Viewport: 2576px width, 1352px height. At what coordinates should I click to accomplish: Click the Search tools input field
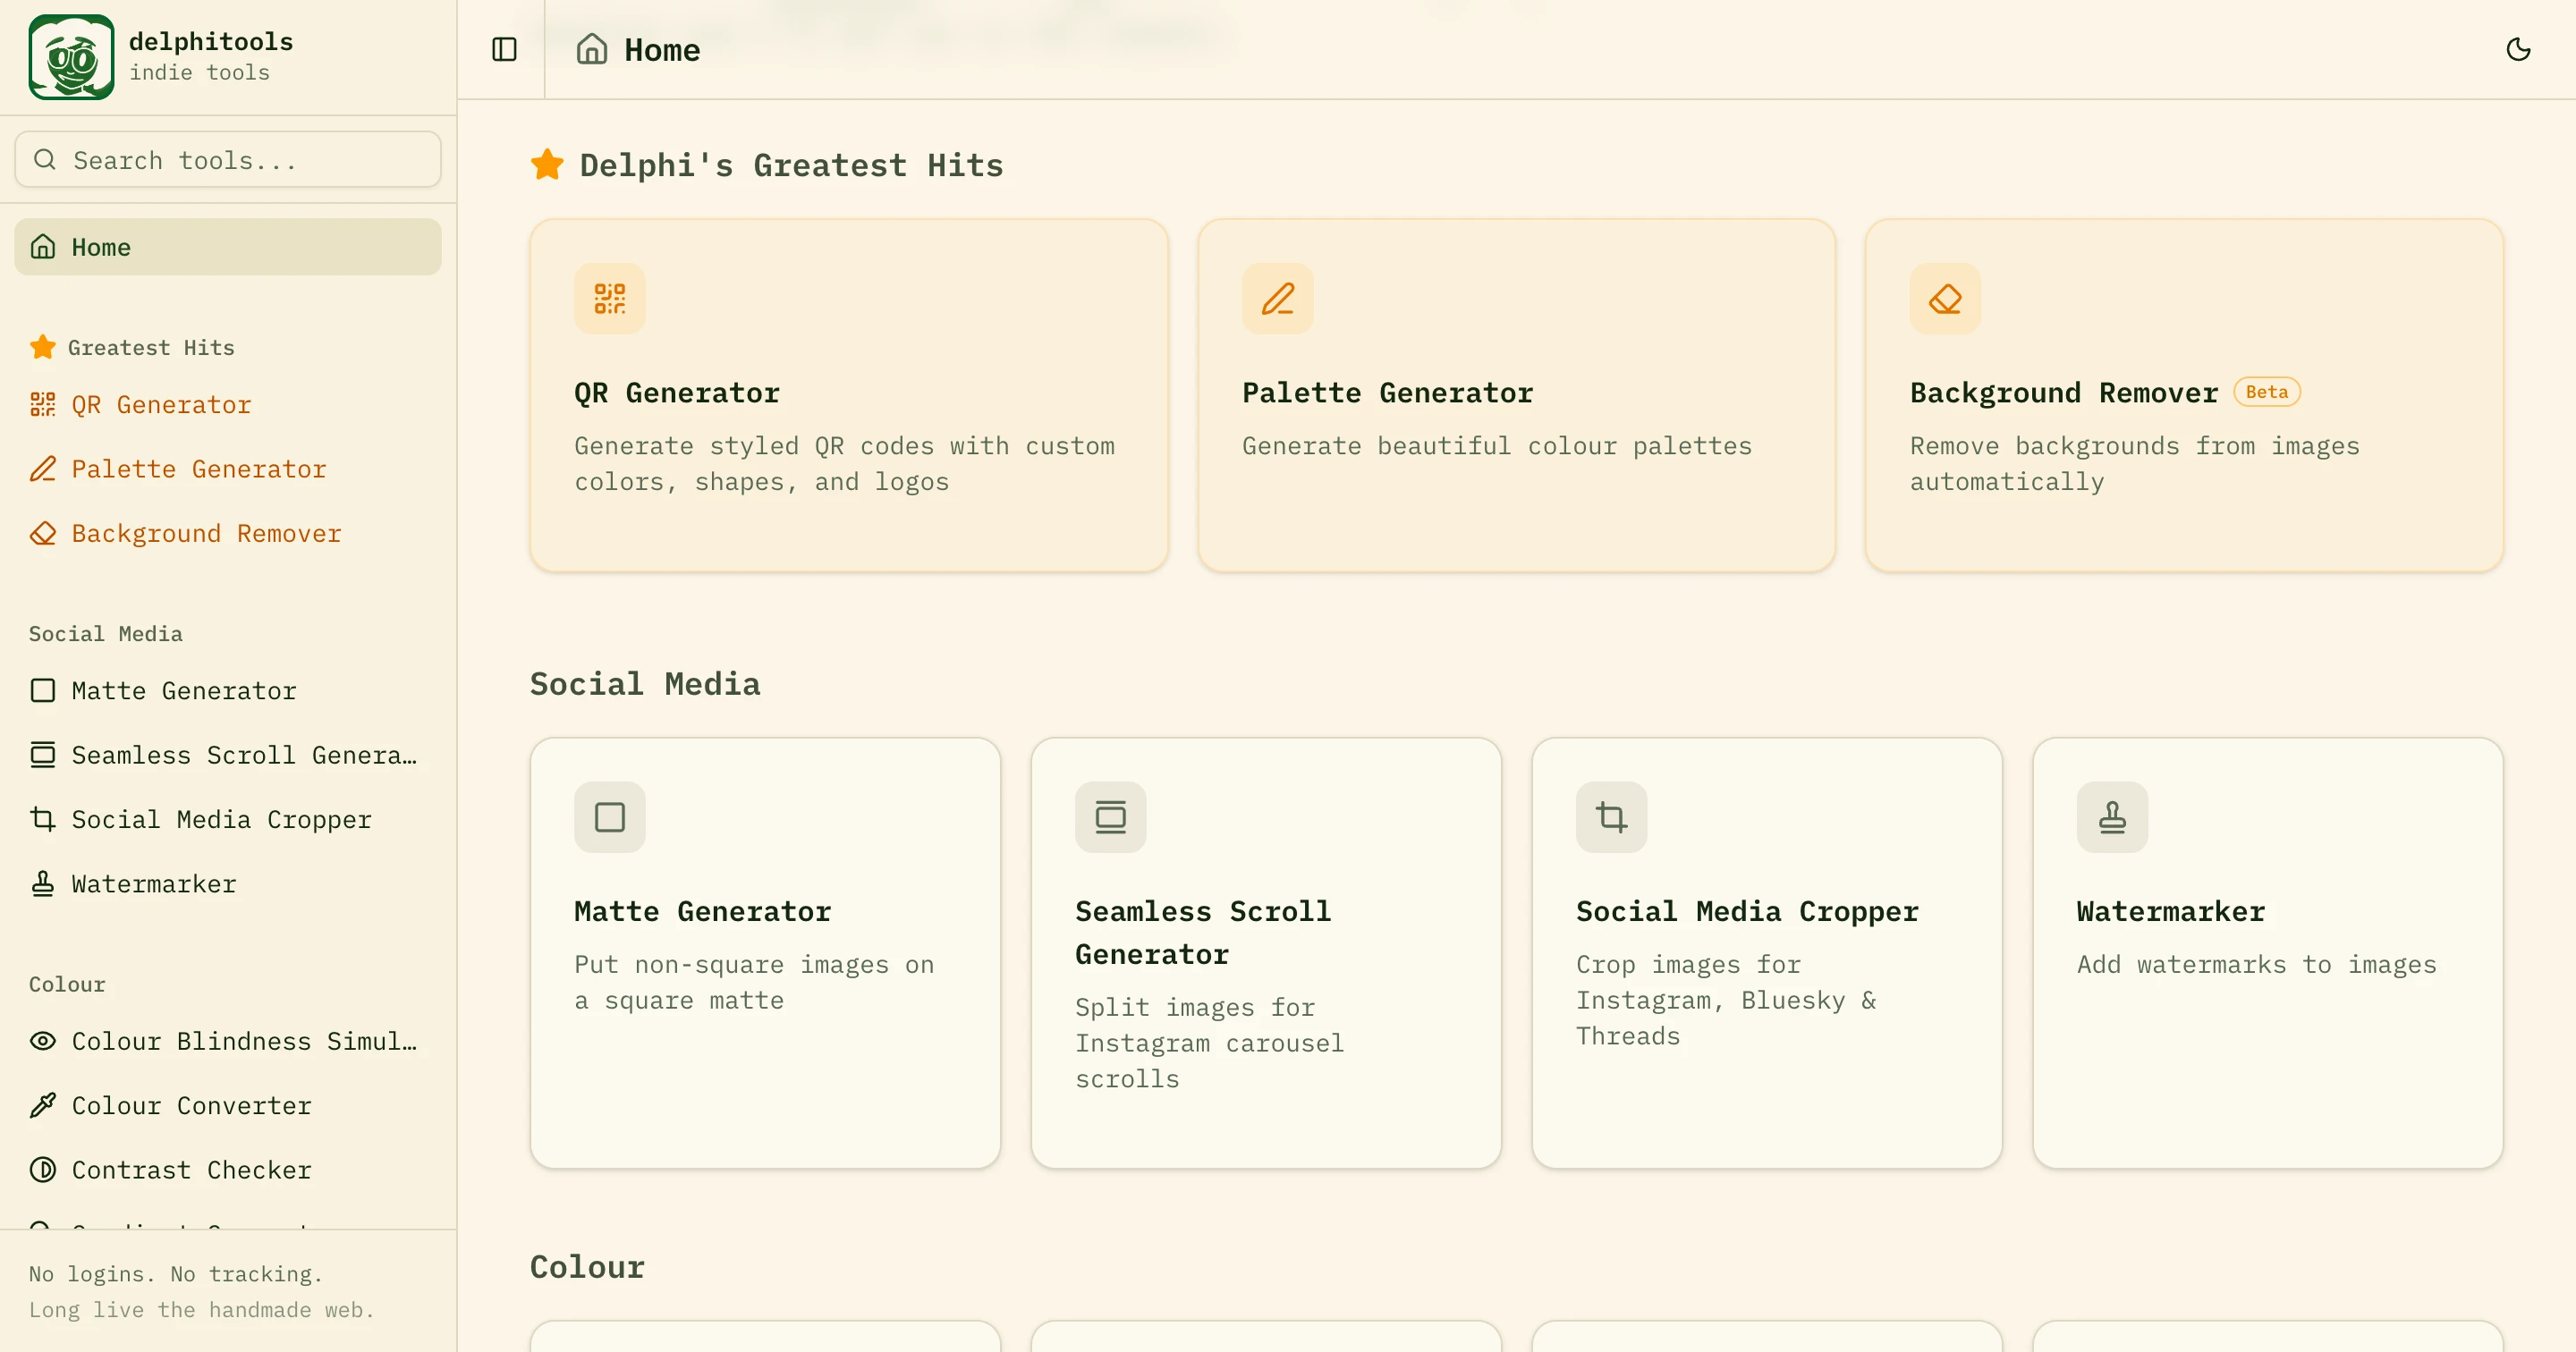(228, 160)
